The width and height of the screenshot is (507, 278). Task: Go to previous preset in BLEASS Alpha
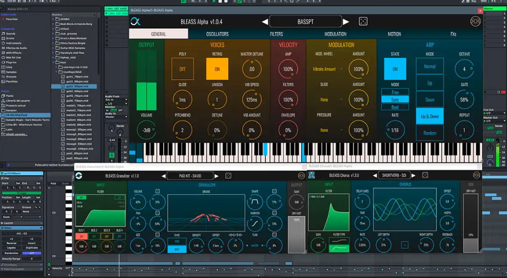[x=265, y=22]
